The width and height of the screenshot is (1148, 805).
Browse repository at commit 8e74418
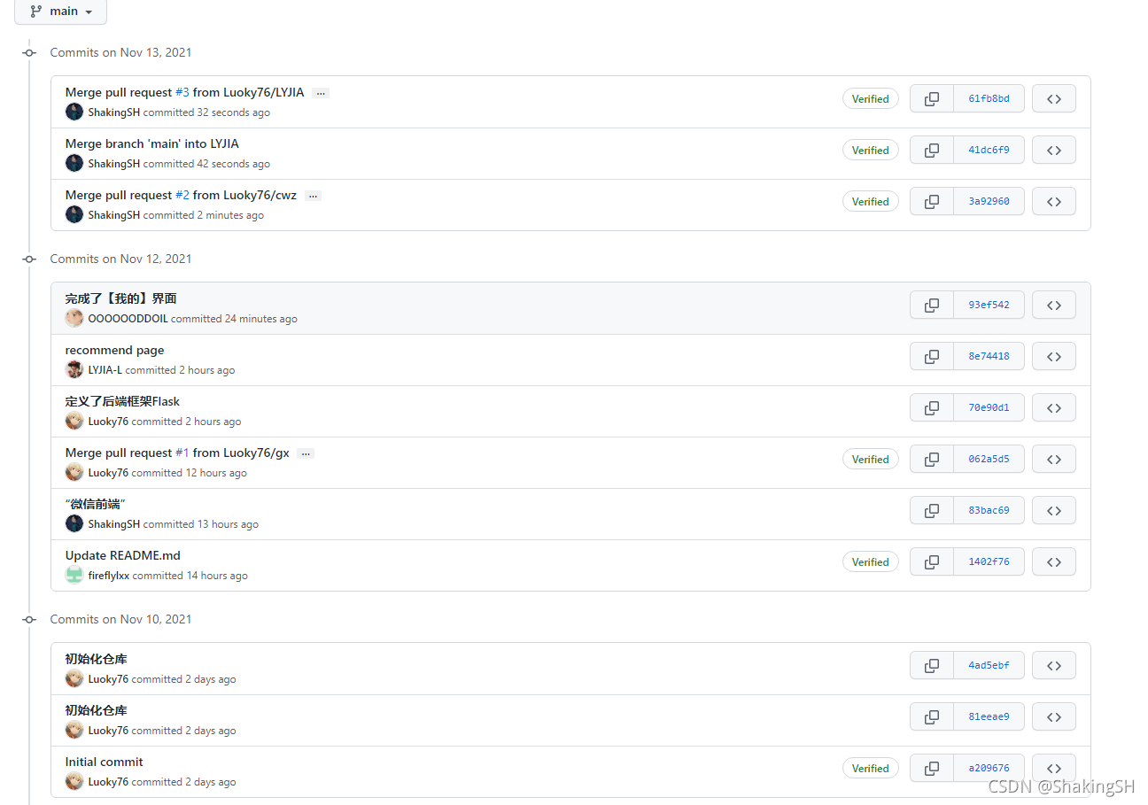tap(1054, 357)
